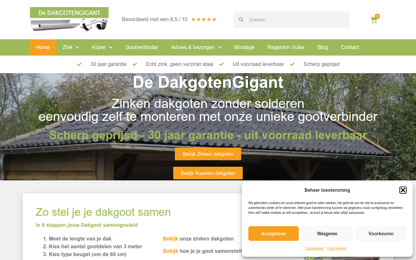Expand Advies & bezorgen dropdown chevron
416x260 pixels.
[x=220, y=47]
